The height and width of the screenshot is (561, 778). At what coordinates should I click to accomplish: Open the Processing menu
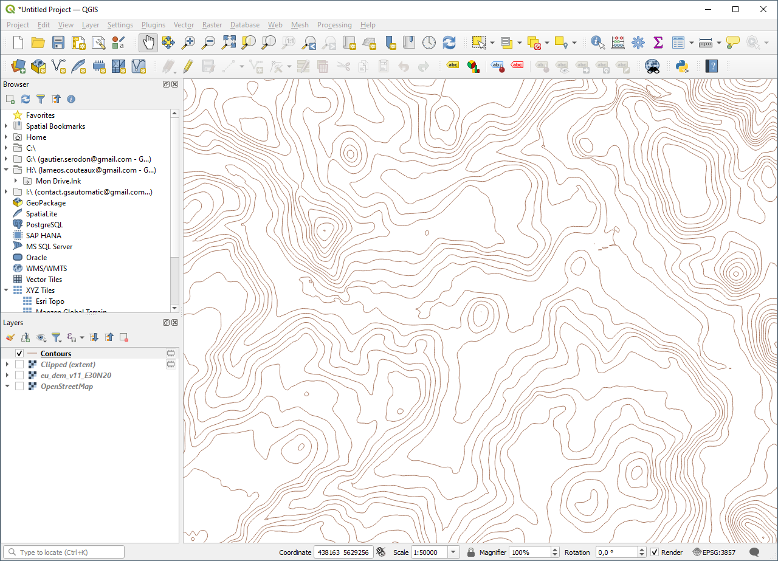(334, 25)
